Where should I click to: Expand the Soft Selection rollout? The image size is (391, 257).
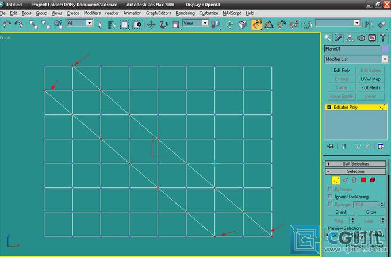click(355, 164)
